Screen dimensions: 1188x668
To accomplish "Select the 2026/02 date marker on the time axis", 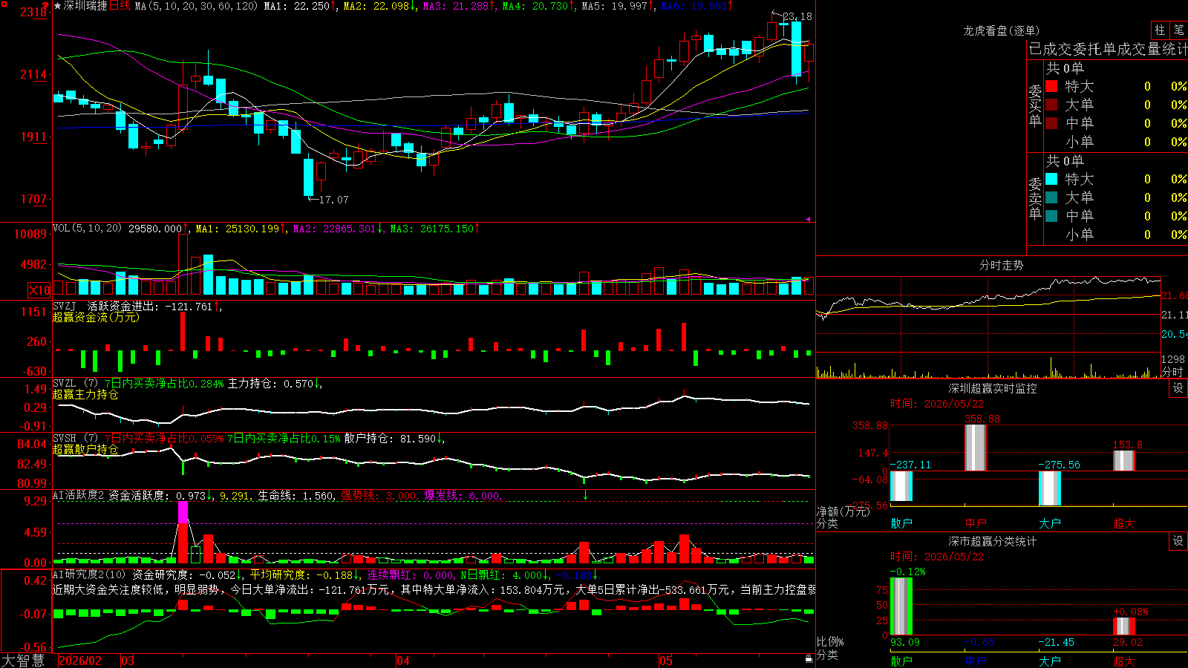I will click(80, 661).
